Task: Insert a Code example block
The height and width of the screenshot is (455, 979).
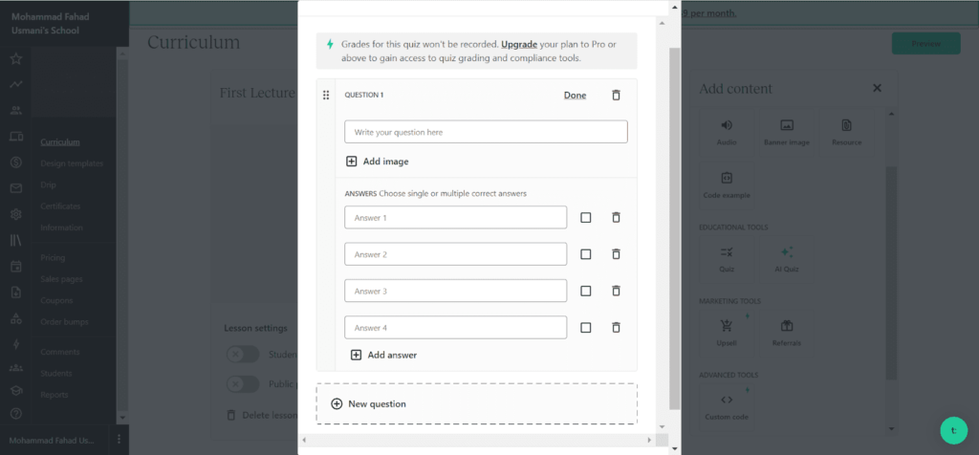Action: [727, 185]
